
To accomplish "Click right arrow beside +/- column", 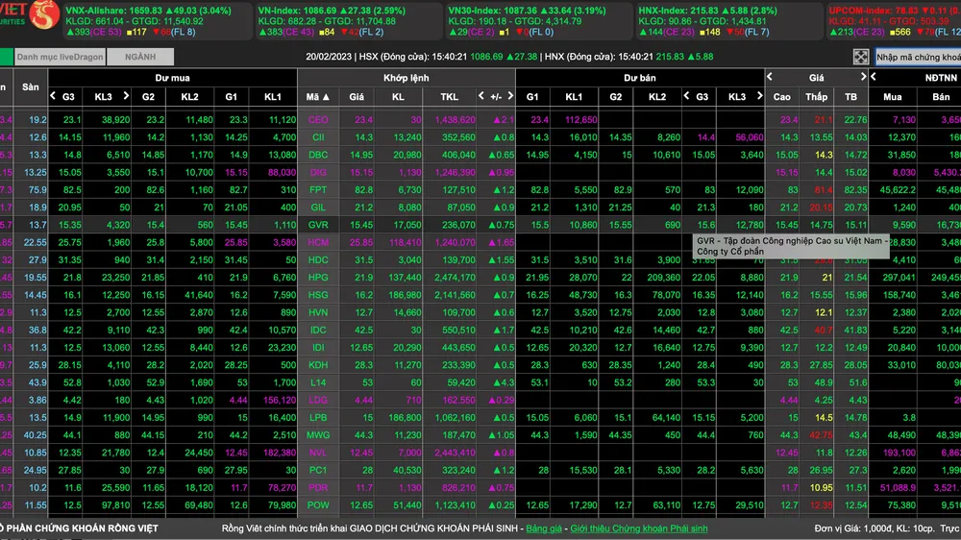I will tap(510, 96).
